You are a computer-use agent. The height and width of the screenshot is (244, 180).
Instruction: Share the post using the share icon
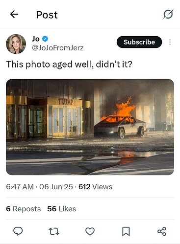[x=162, y=231]
